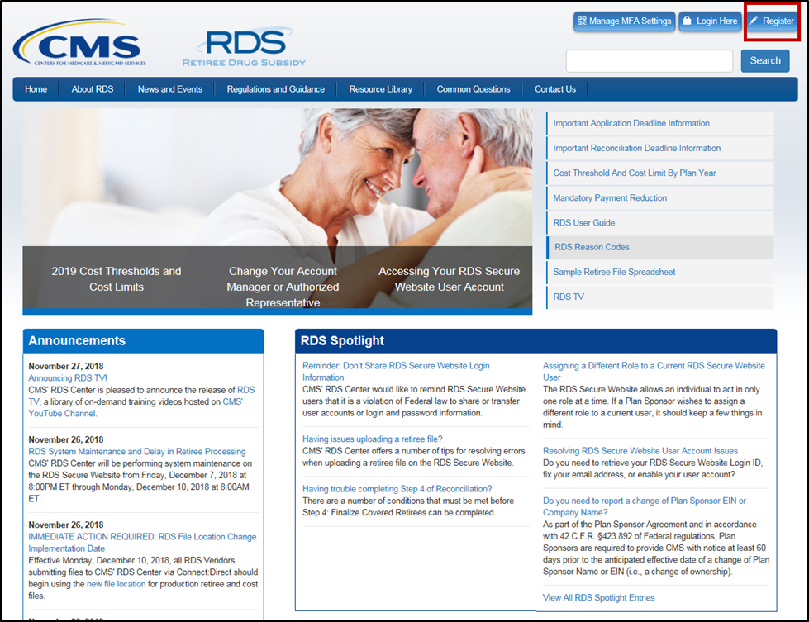Viewport: 809px width, 622px height.
Task: Click inside the search text field
Action: click(x=650, y=60)
